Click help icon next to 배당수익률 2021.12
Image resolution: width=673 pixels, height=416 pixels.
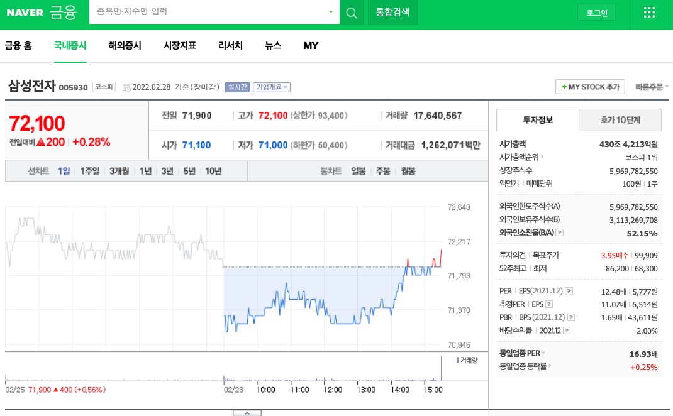click(567, 331)
